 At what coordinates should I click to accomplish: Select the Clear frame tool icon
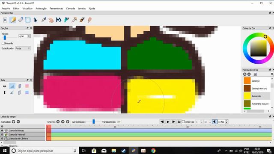pos(5,20)
